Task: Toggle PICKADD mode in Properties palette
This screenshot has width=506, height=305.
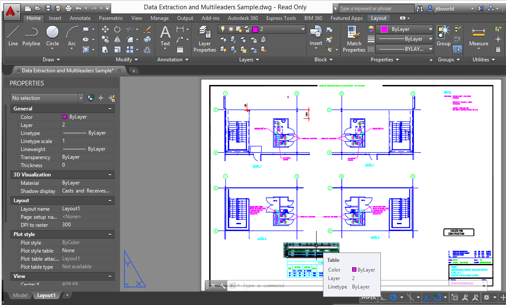Action: pos(91,98)
